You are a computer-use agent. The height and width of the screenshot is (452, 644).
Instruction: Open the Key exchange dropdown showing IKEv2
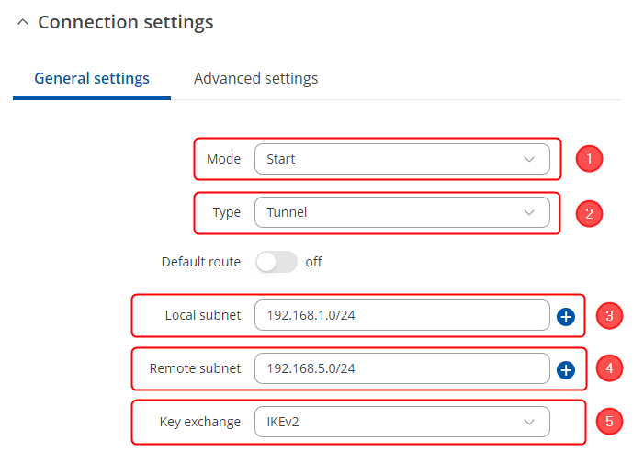pyautogui.click(x=401, y=422)
